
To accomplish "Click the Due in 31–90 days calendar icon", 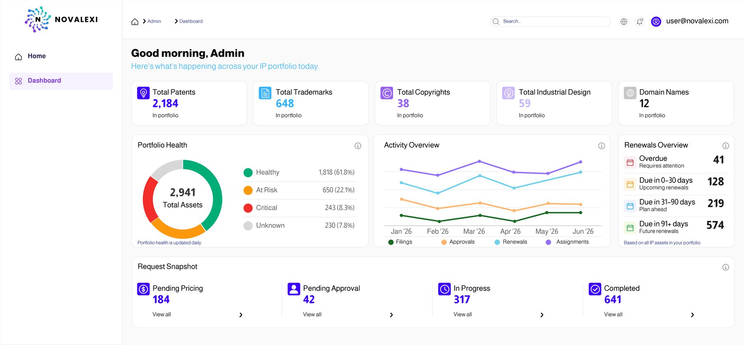I will 630,206.
